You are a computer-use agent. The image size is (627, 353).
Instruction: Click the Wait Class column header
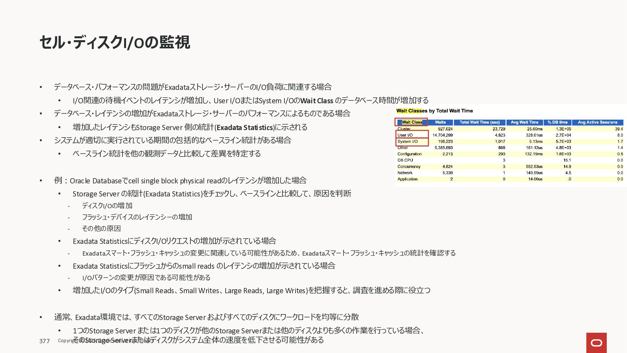tap(411, 122)
